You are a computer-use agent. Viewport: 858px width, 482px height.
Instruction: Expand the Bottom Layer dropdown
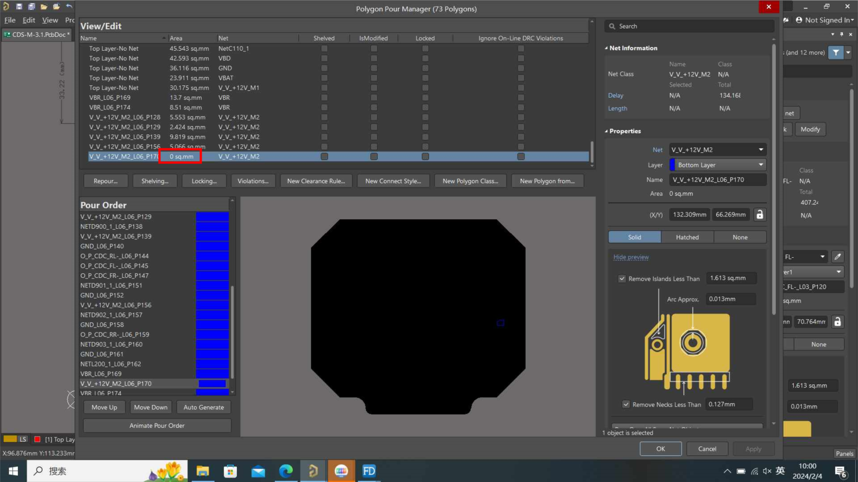coord(760,165)
